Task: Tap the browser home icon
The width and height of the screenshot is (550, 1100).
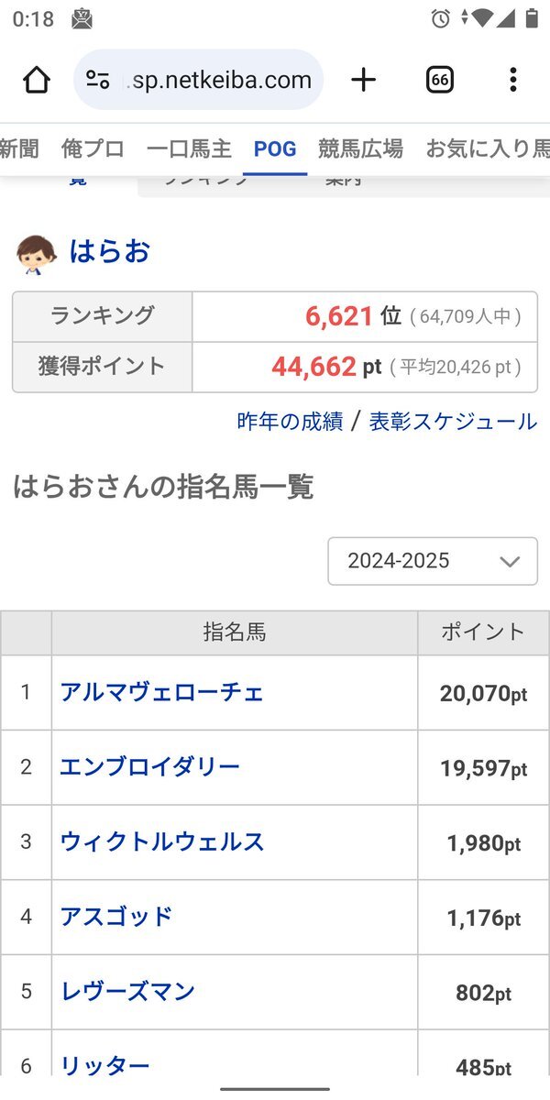Action: 37,81
